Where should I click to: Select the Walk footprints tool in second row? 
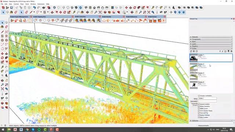tap(165, 12)
